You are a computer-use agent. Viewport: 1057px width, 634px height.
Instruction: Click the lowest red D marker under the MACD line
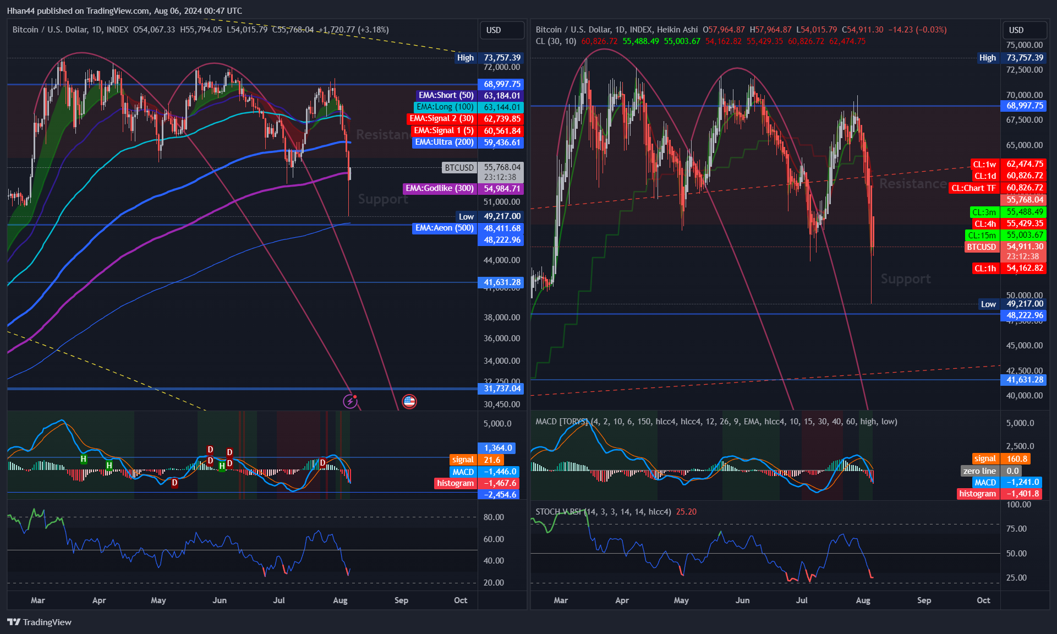point(174,483)
